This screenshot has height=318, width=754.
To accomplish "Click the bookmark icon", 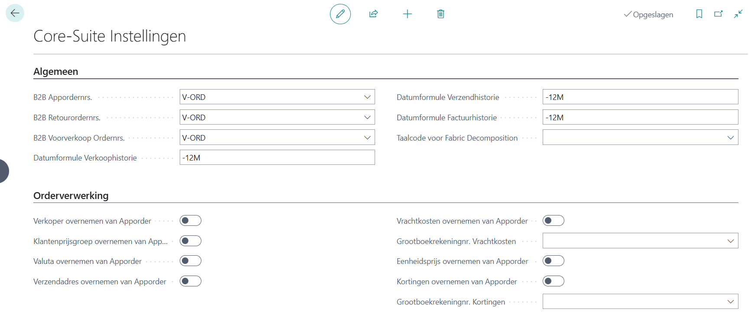I will 699,14.
